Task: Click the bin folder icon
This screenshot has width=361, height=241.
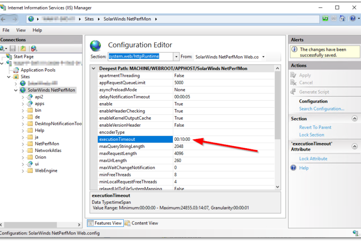Action: pos(30,110)
